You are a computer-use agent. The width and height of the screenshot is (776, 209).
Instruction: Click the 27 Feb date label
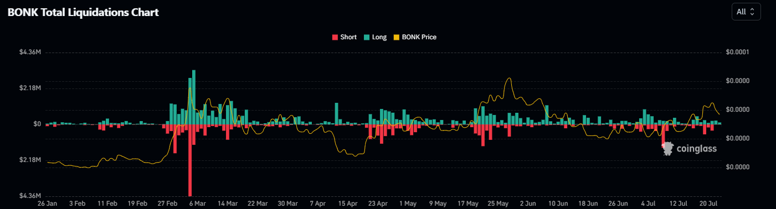[x=167, y=203]
